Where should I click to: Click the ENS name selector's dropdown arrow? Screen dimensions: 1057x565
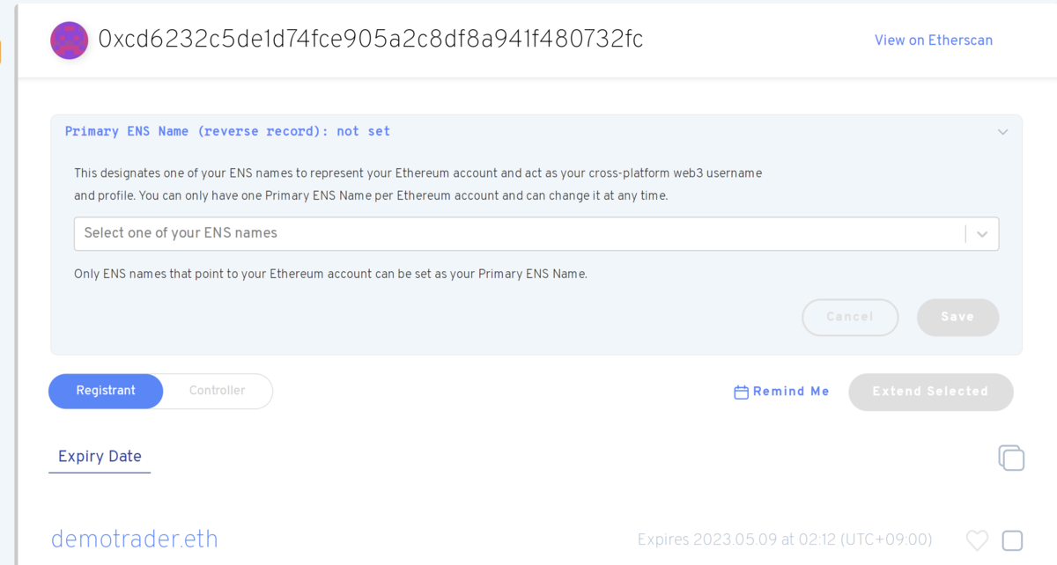coord(982,234)
